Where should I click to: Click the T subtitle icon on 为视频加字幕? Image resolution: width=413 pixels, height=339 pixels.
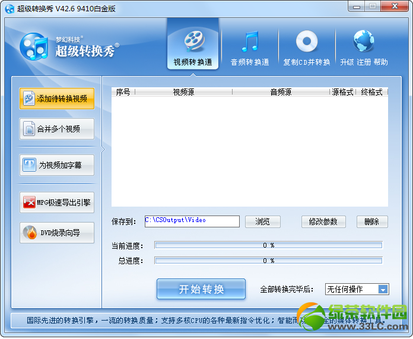point(29,165)
